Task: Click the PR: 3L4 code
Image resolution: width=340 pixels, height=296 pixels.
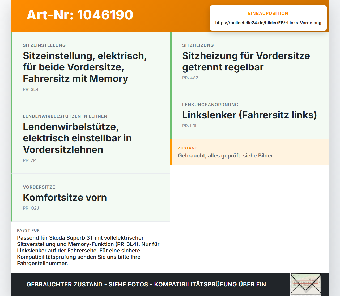Action: tap(31, 89)
